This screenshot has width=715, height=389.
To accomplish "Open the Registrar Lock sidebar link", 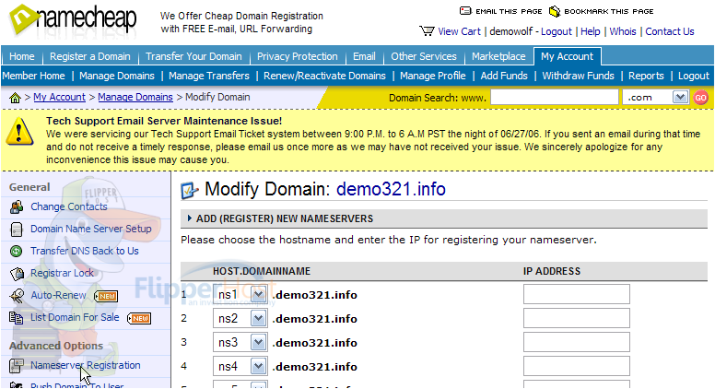I will tap(62, 273).
